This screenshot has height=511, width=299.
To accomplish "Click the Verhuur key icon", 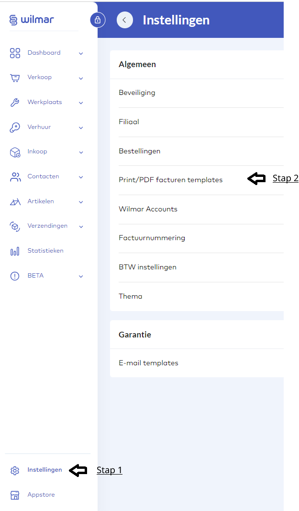I will (x=15, y=128).
